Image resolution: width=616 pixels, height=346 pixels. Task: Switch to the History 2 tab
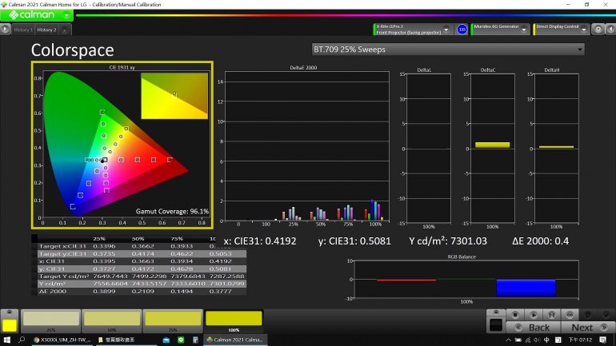pyautogui.click(x=47, y=30)
